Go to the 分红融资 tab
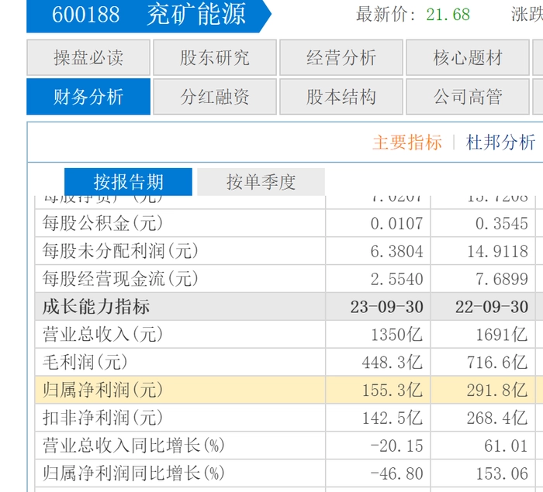 [215, 97]
